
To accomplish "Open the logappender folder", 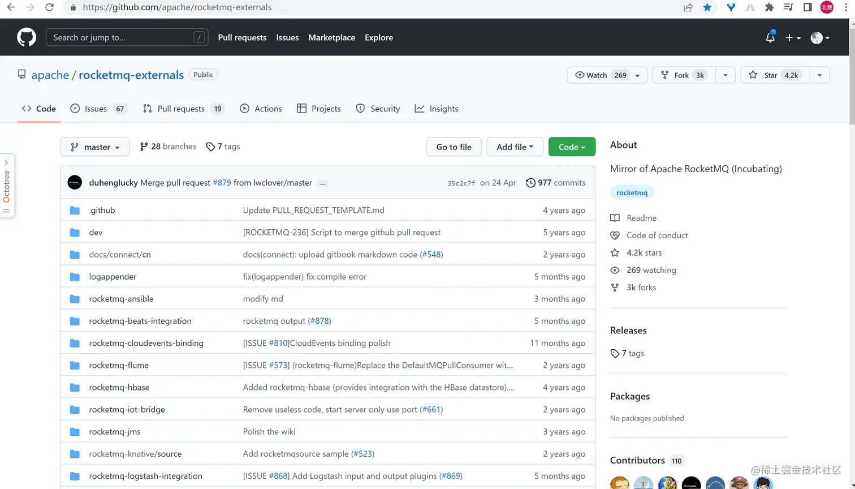I will (x=113, y=277).
